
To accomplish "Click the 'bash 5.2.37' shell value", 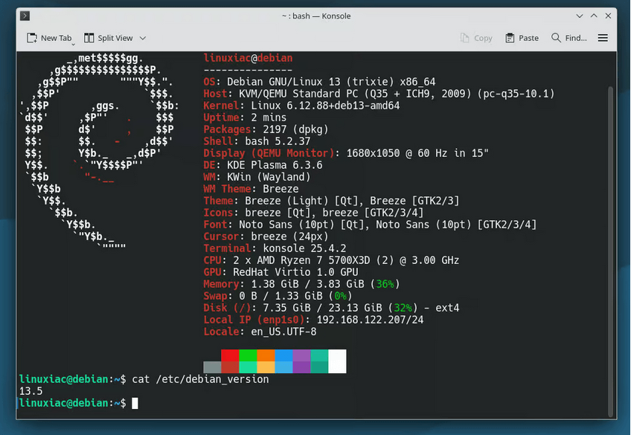I will pyautogui.click(x=278, y=141).
